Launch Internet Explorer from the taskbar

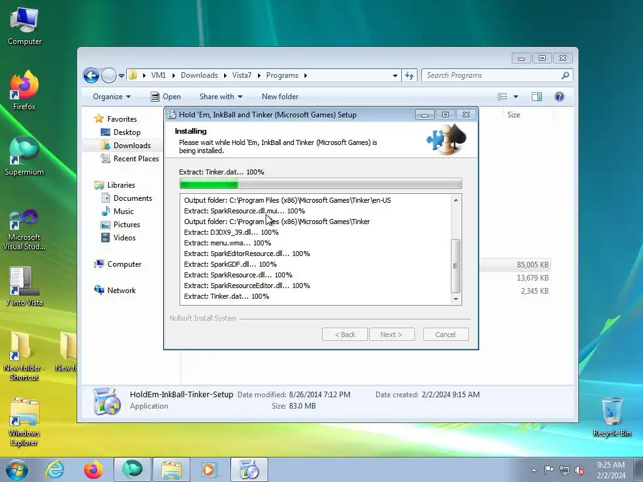(x=55, y=469)
